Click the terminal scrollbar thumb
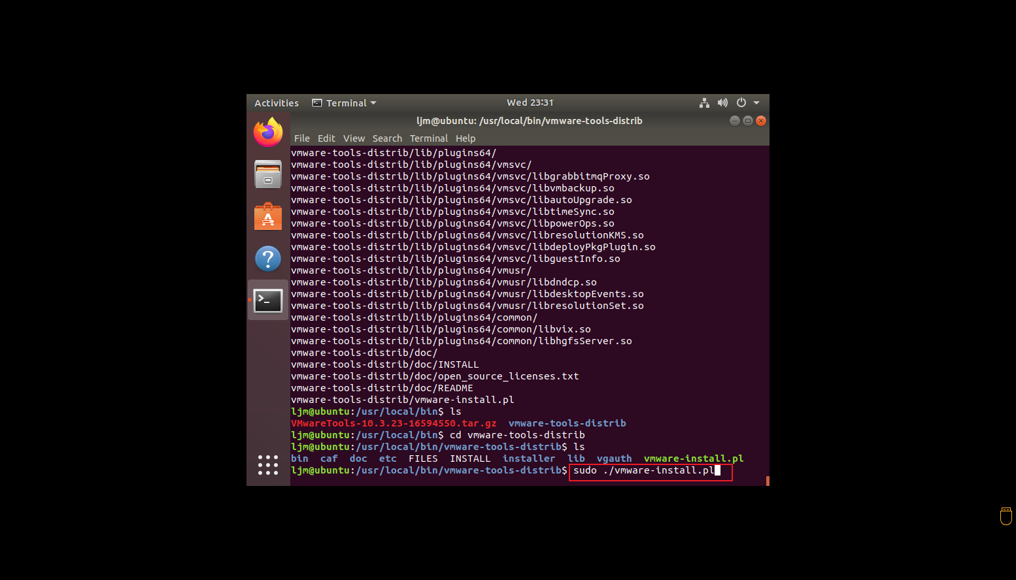 pyautogui.click(x=768, y=481)
